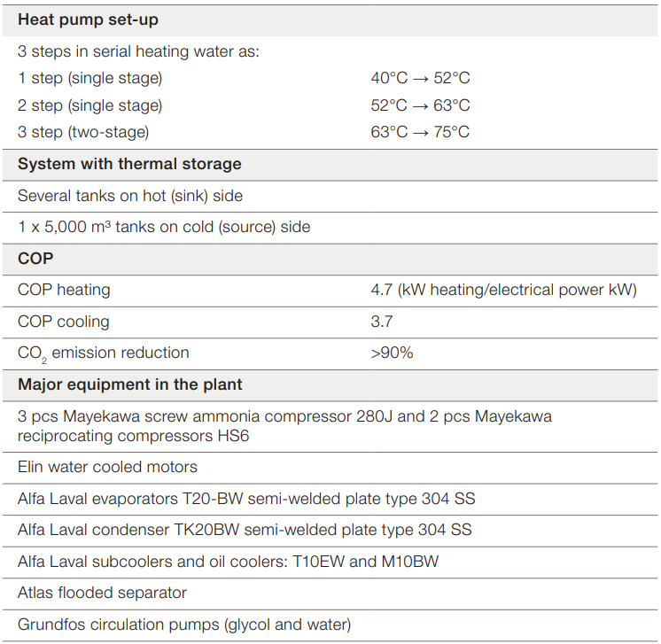The height and width of the screenshot is (644, 661).
Task: Click the "System with thermal storage" header
Action: point(129,164)
